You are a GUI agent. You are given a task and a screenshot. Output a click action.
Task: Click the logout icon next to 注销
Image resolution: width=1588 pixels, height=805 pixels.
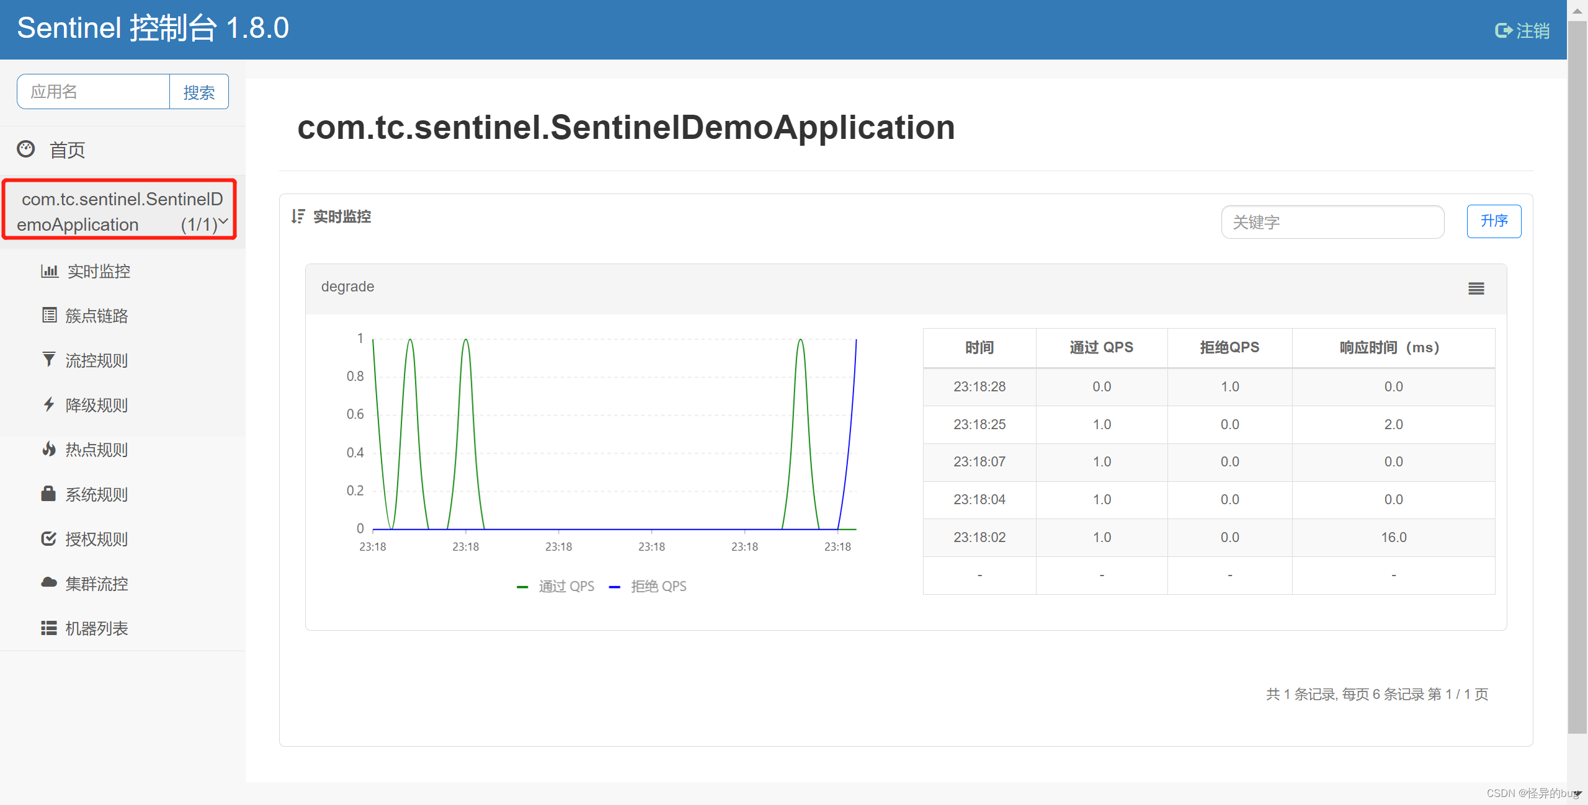click(1504, 30)
